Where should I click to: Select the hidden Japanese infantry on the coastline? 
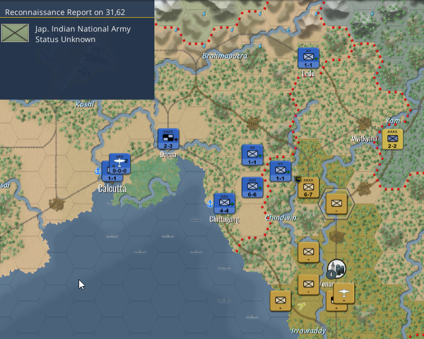coord(281,301)
